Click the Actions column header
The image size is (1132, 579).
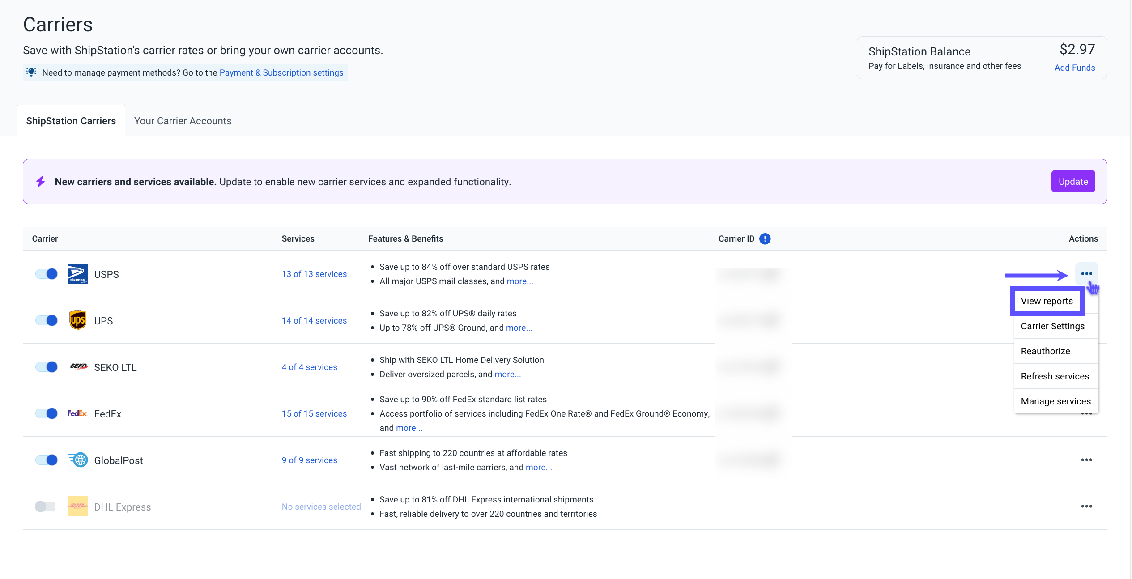click(x=1083, y=238)
